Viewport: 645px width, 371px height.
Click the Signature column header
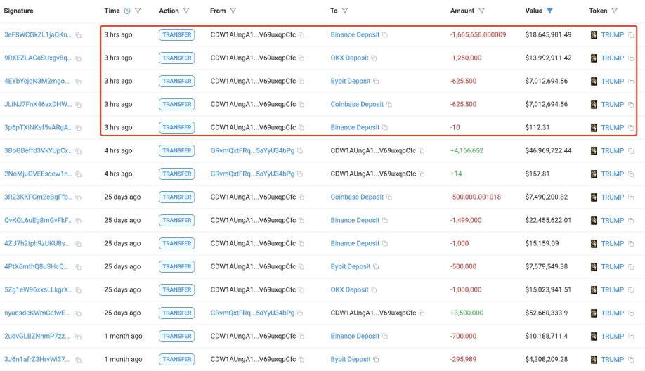(x=18, y=11)
